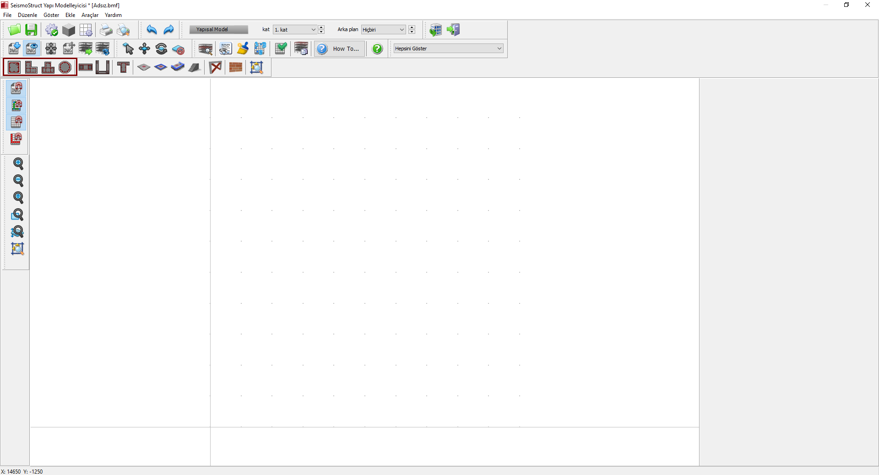Image resolution: width=879 pixels, height=475 pixels.
Task: Click building with blue refresh icon
Action: [103, 49]
